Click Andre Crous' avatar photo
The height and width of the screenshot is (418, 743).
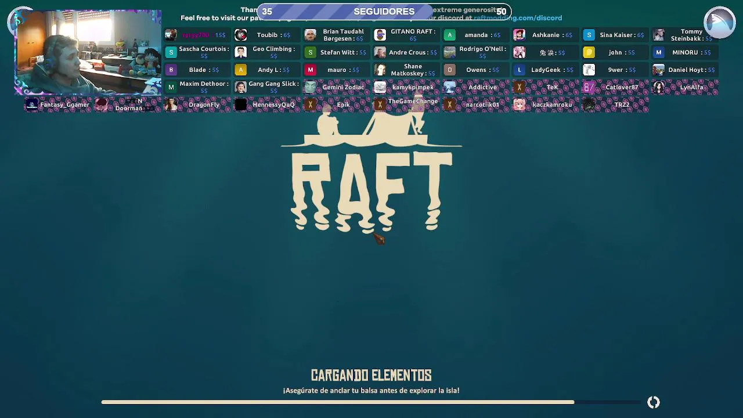coord(380,52)
